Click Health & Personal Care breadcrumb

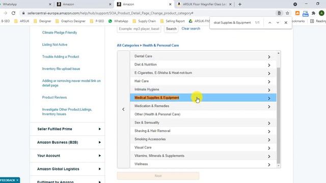point(161,45)
